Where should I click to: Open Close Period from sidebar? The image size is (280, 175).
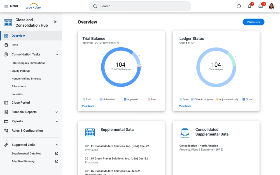[20, 102]
